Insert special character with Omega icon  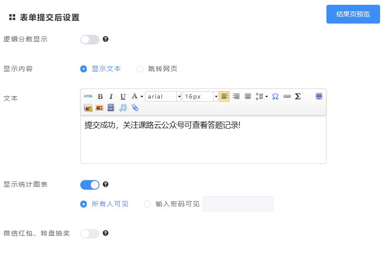click(275, 96)
